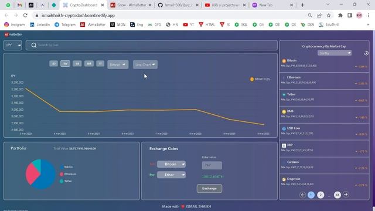The width and height of the screenshot is (375, 211).
Task: Open the Telegram bookmark
Action: pyautogui.click(x=65, y=25)
